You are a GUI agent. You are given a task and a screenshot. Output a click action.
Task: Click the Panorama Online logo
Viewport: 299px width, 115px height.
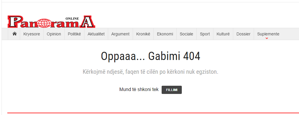[x=51, y=22]
